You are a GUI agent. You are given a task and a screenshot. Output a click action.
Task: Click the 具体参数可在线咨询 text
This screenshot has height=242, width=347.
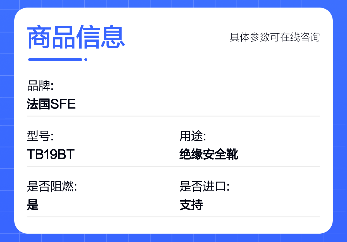coord(275,37)
